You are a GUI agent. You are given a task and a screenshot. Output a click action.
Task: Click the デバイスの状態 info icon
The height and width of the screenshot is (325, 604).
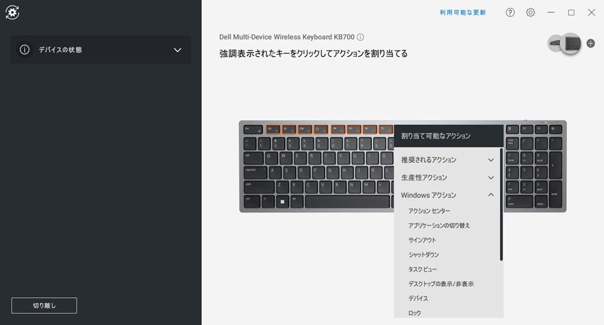25,50
